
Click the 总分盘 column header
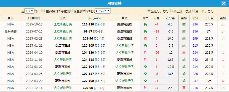209,18
